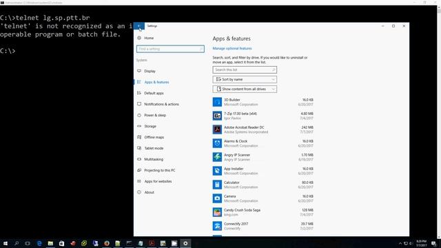Open Power & sleep settings

click(x=155, y=115)
